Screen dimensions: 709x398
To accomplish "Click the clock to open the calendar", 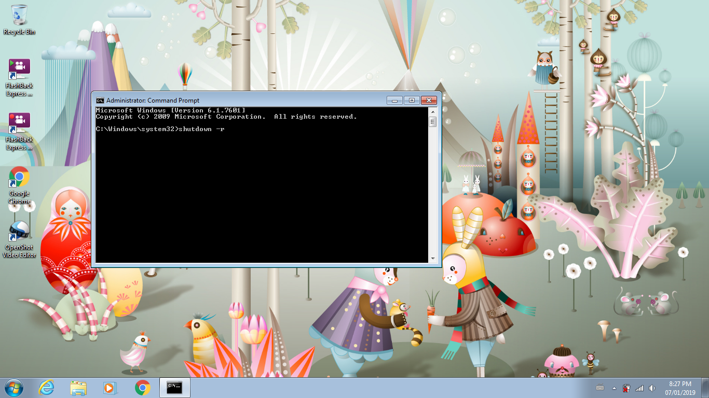I will (681, 388).
